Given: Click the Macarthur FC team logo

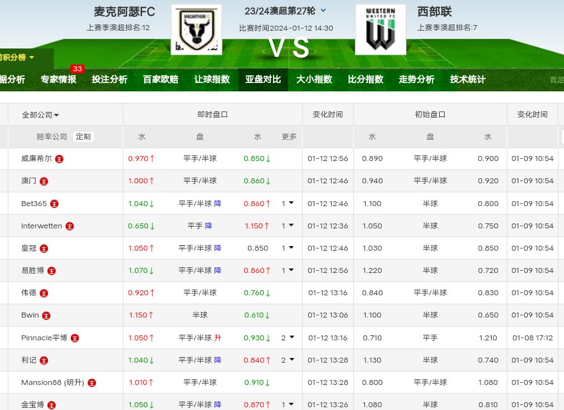Looking at the screenshot, I should coord(196,30).
